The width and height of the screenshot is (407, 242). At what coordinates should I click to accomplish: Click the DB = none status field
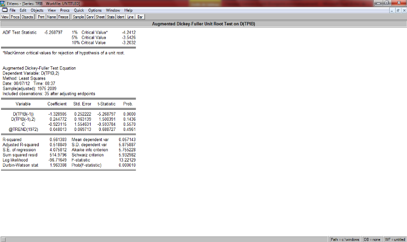372,239
